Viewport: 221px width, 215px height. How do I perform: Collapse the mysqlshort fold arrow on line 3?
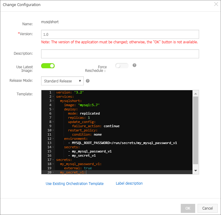[53, 101]
